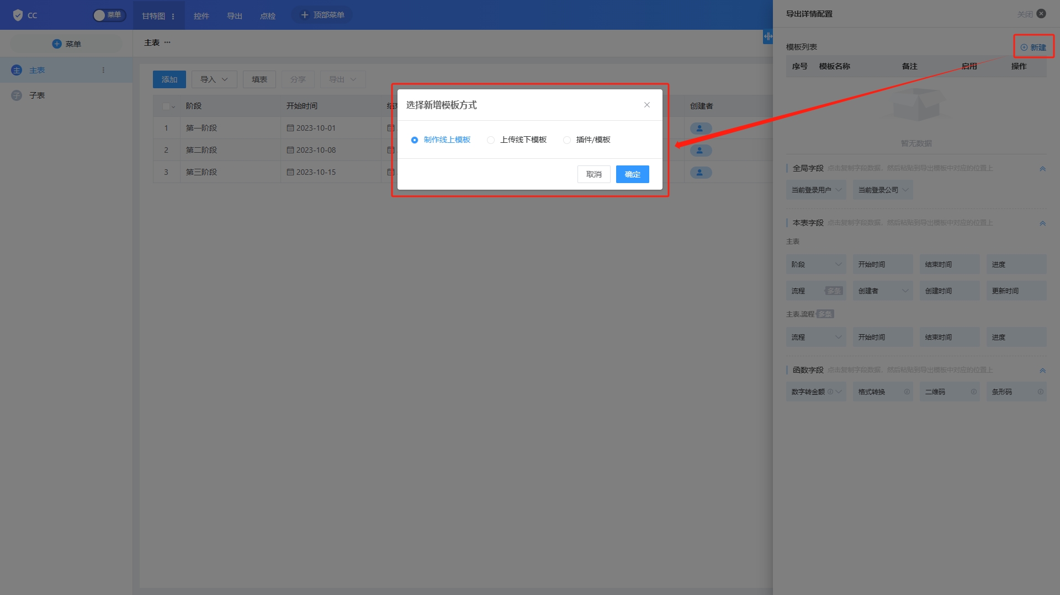Select the 制作线上模板 radio option
Screen dimensions: 1060x595
[x=441, y=140]
